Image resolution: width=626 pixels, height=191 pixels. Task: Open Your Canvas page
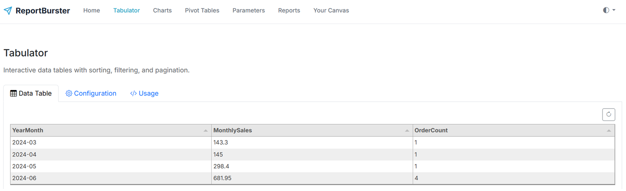click(331, 11)
